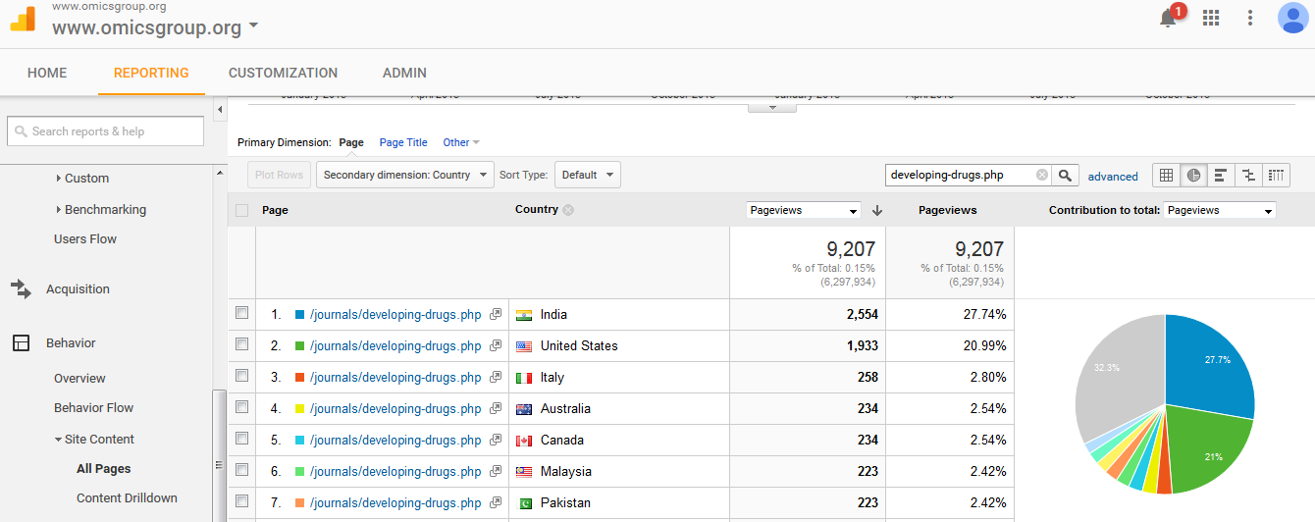Check the India row checkbox

[x=242, y=314]
